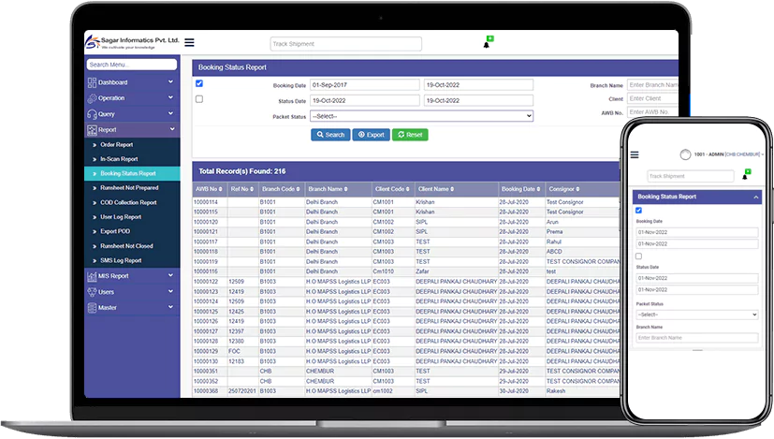Expand the Query menu chevron

tap(170, 113)
